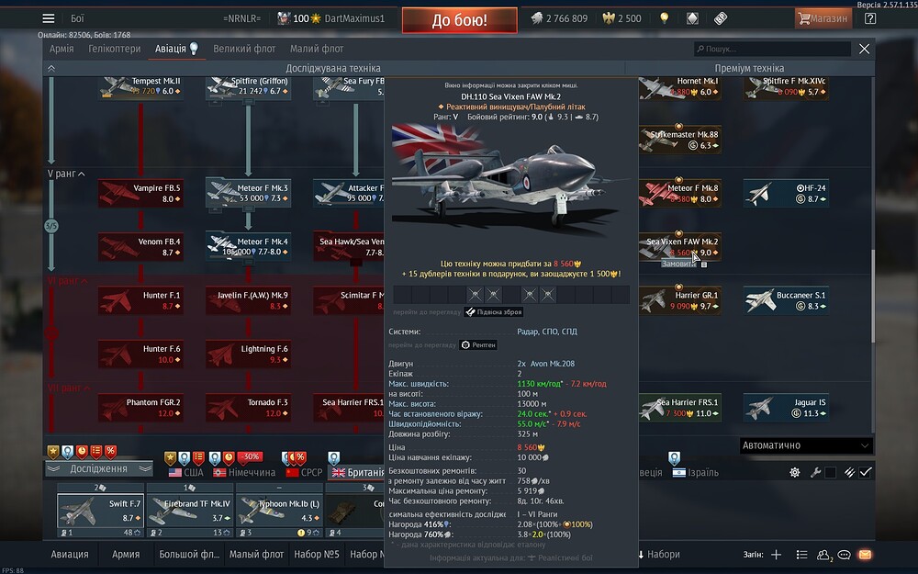The image size is (918, 574).
Task: Select HF-24 squadron aircraft
Action: 787,193
